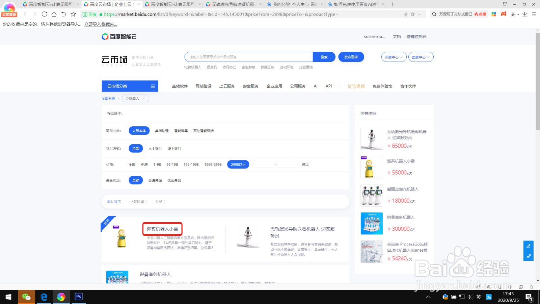Click the page vertical scrollbar
This screenshot has width=540, height=304.
click(x=538, y=81)
